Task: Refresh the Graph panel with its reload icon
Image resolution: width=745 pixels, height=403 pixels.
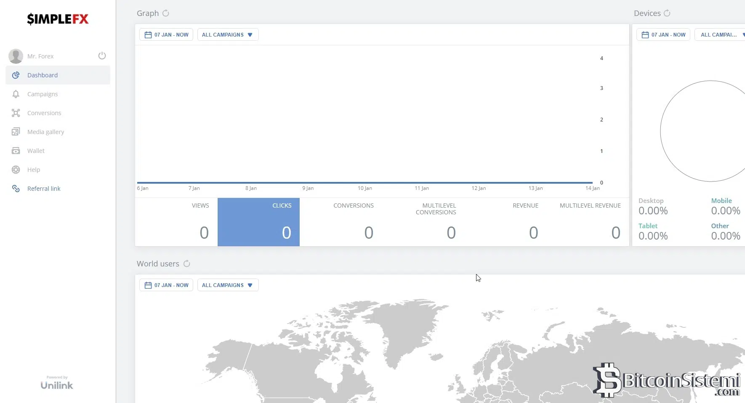Action: click(166, 13)
